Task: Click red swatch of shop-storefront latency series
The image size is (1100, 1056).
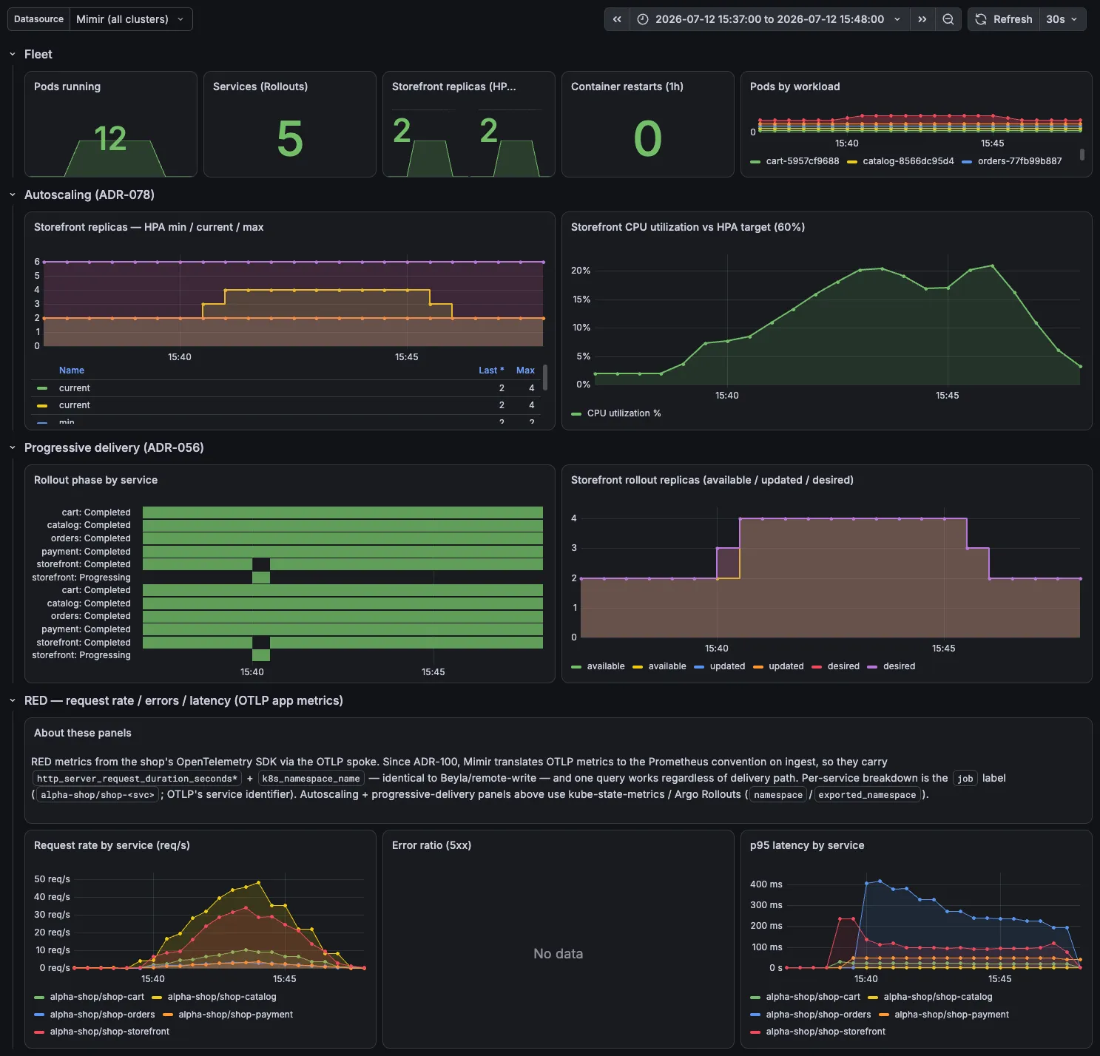Action: pos(755,1032)
